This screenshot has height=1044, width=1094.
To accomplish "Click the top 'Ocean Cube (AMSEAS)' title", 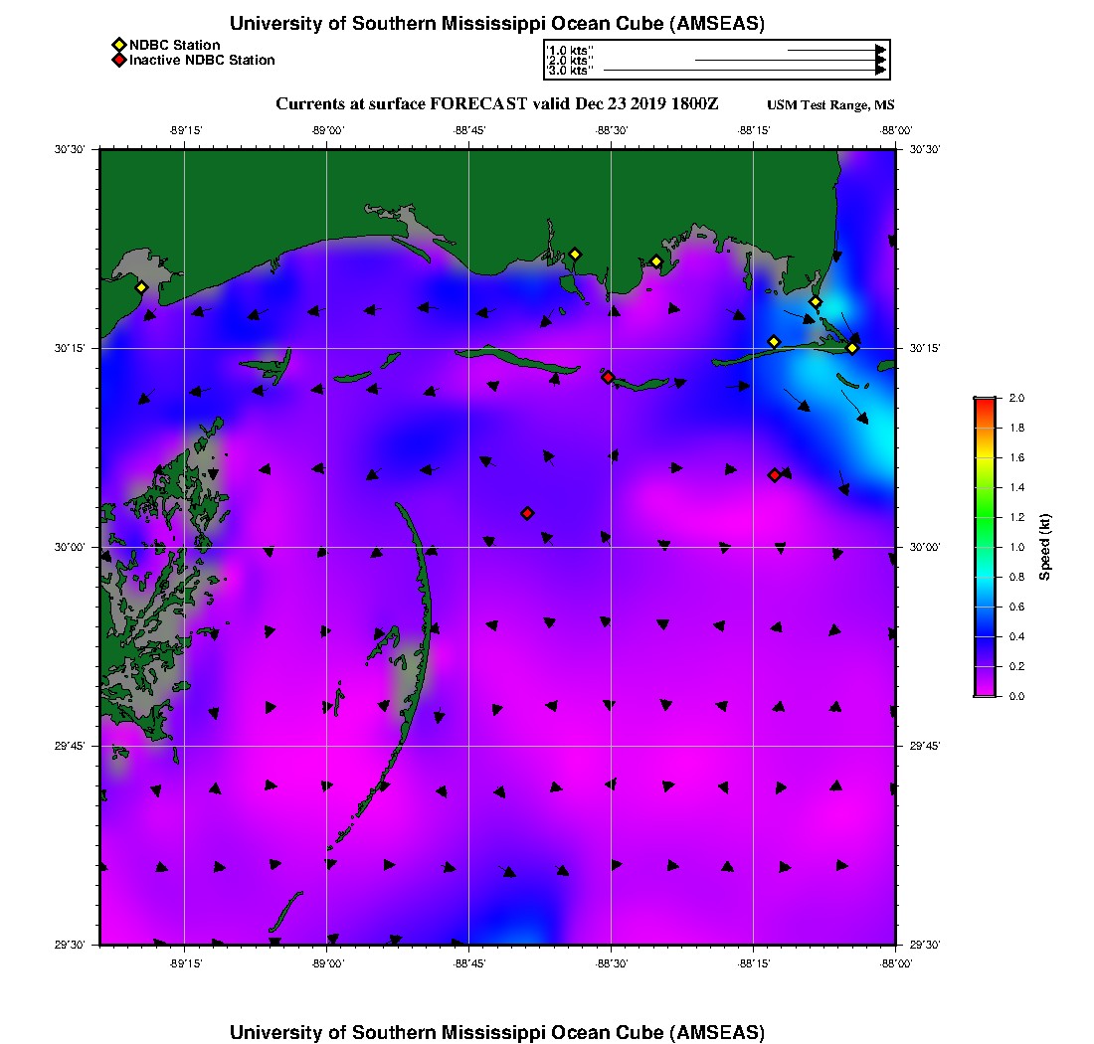I will tap(496, 24).
